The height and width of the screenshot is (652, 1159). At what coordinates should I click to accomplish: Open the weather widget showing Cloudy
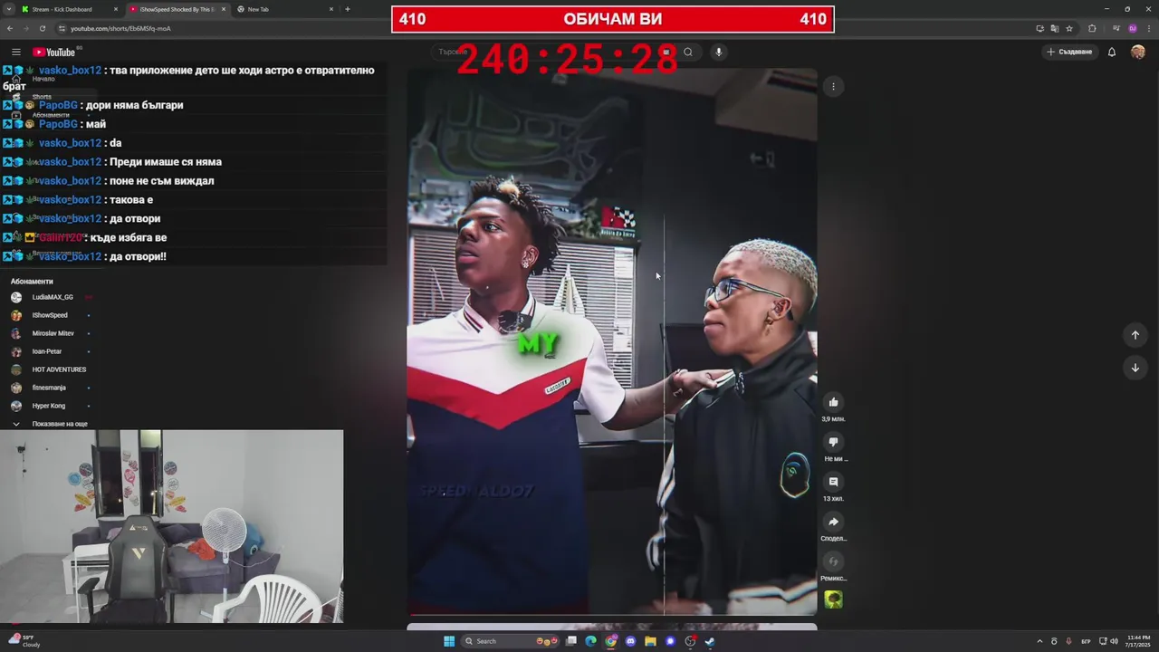(25, 641)
